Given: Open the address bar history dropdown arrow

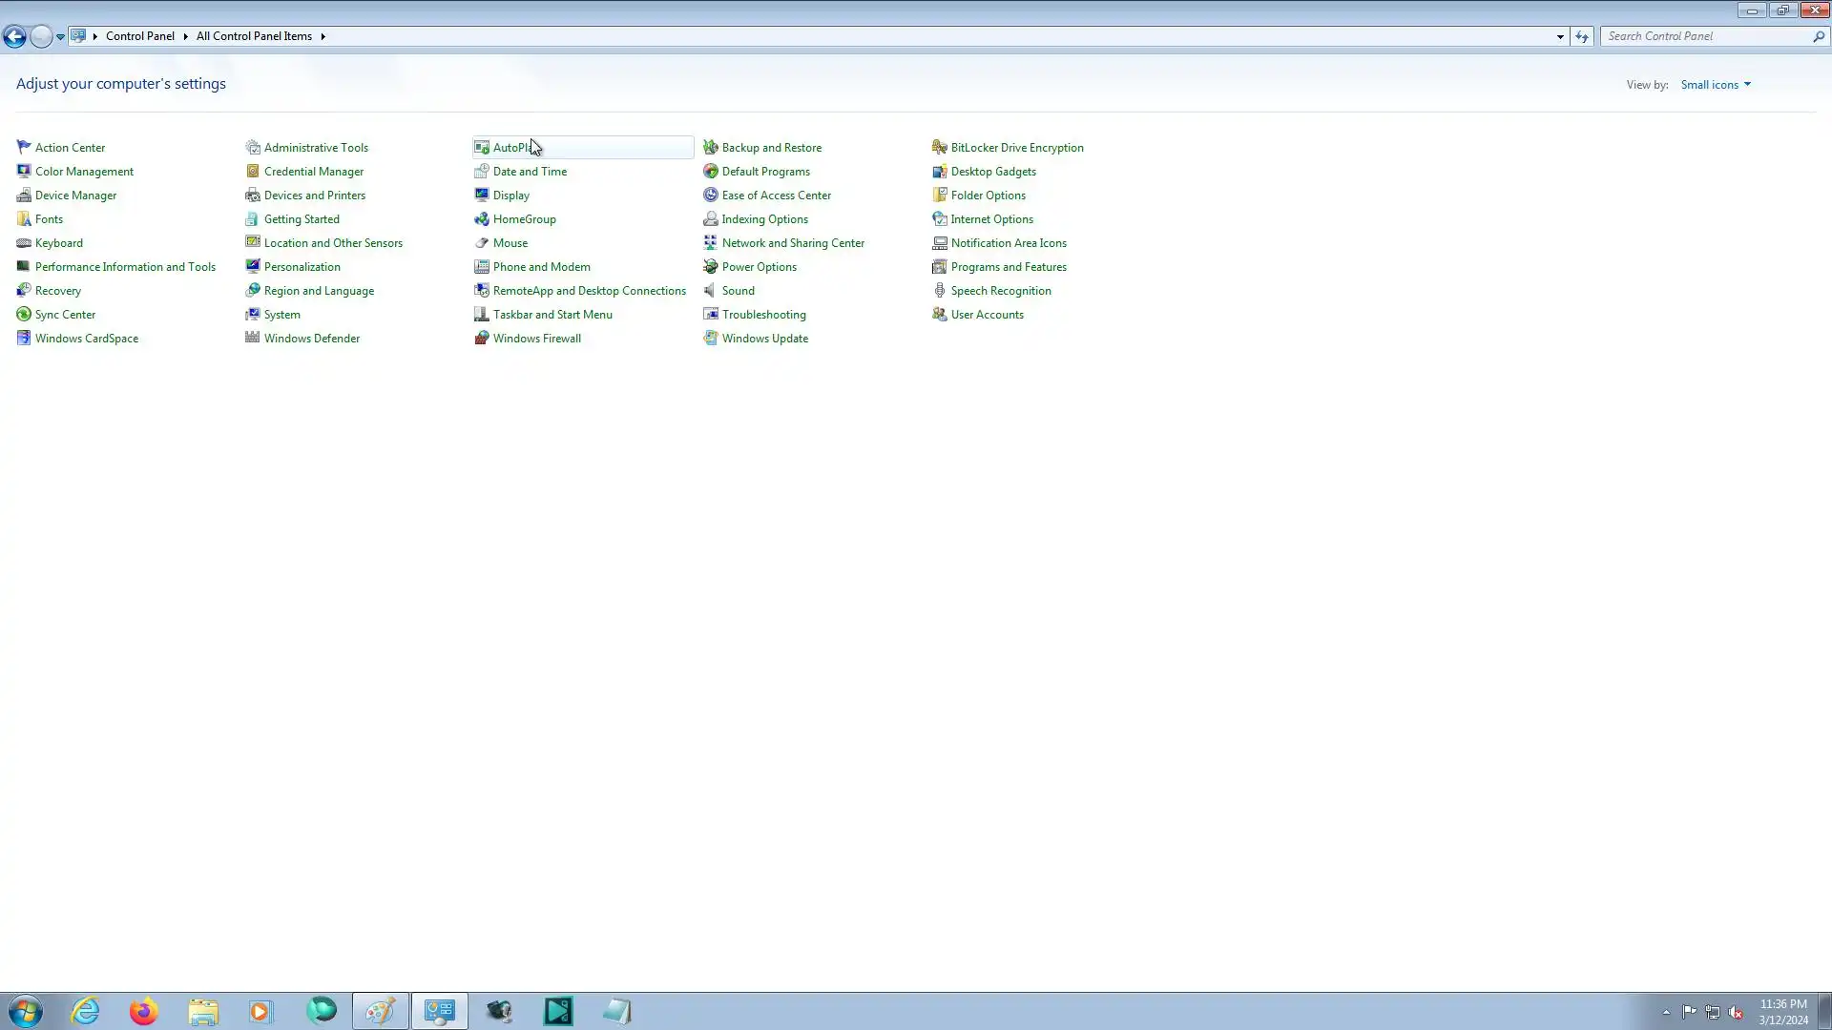Looking at the screenshot, I should point(1560,36).
